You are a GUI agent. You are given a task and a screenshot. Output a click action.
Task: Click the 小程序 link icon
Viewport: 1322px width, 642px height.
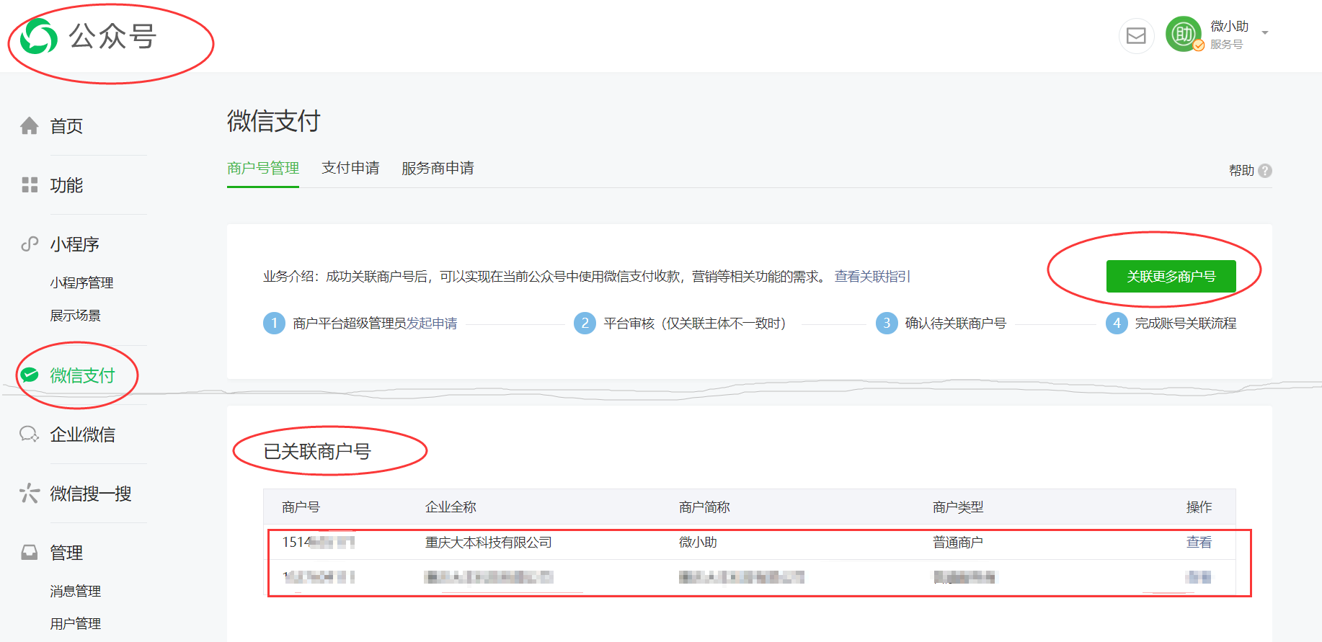tap(30, 244)
